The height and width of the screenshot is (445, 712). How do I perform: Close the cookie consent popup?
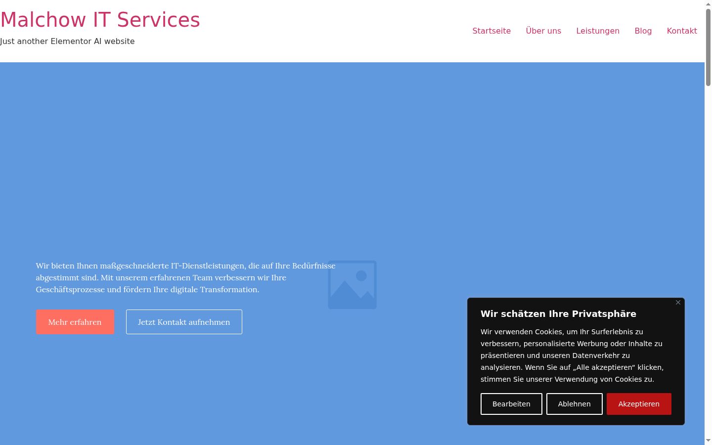pos(678,303)
